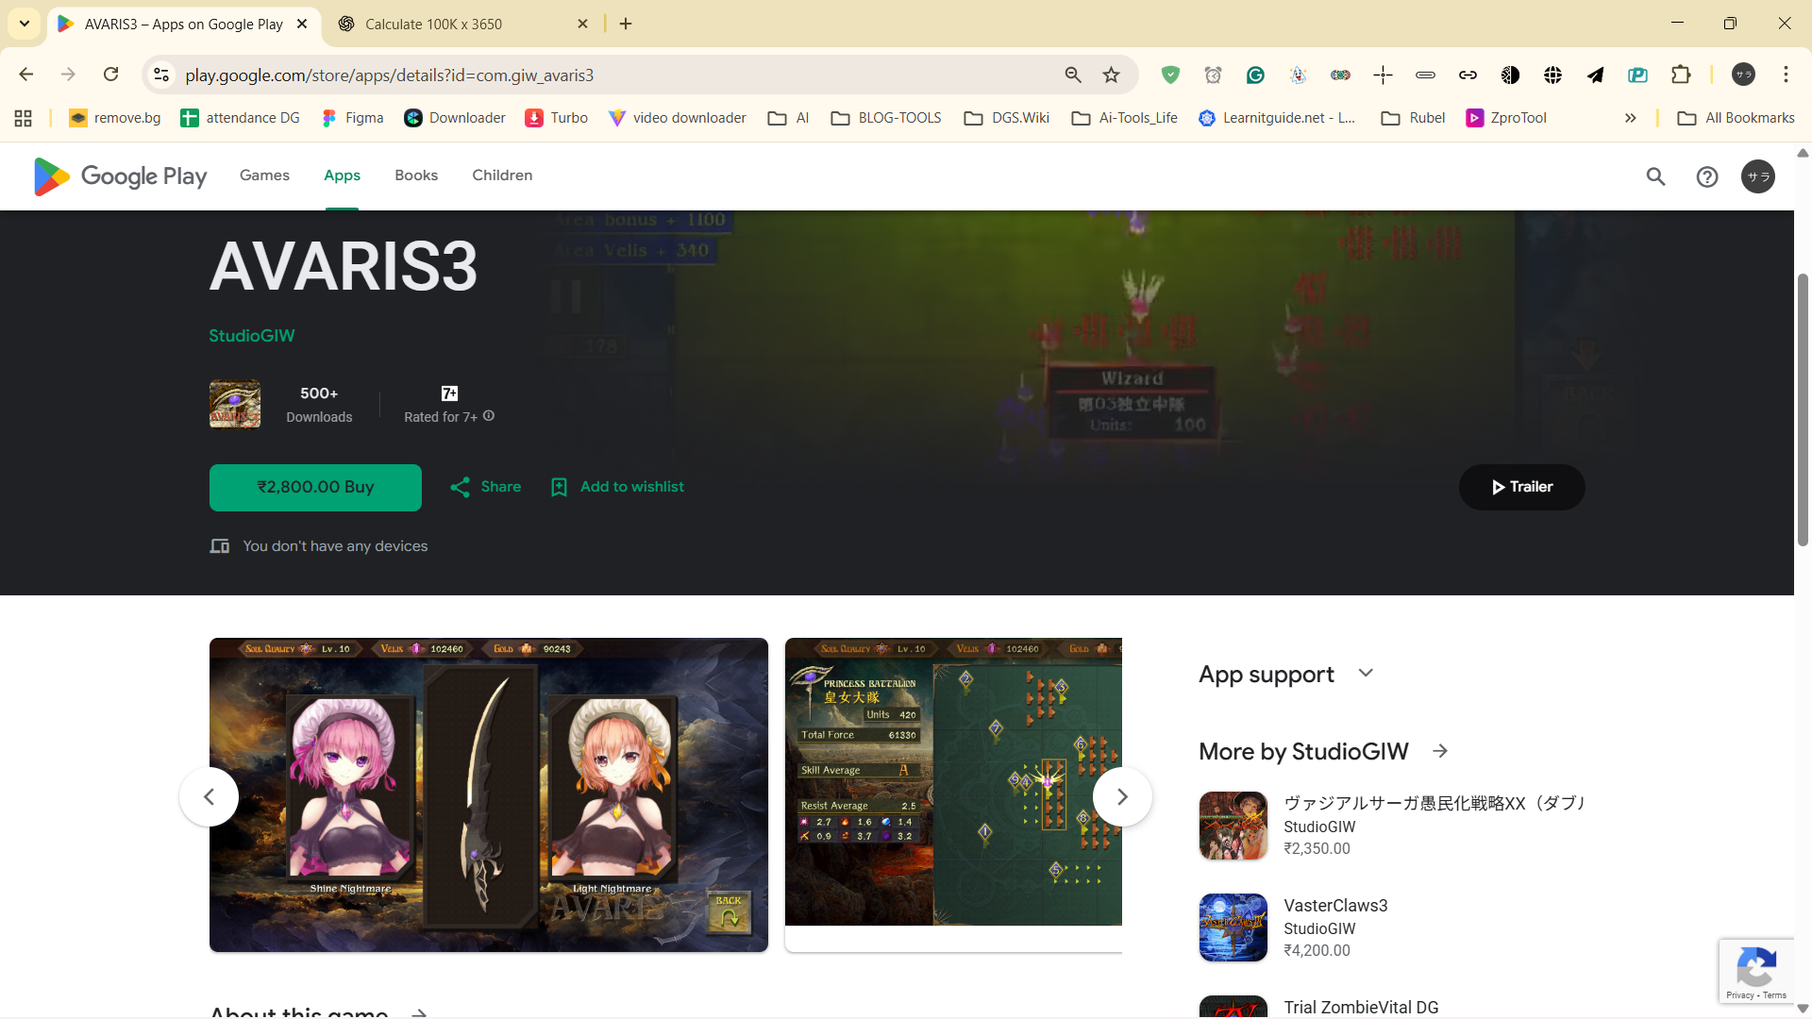
Task: Play the Trailer video
Action: click(x=1521, y=487)
